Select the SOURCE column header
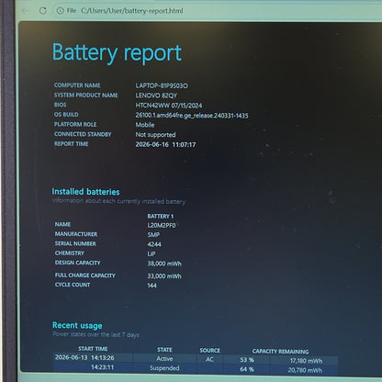The height and width of the screenshot is (382, 382). 209,350
